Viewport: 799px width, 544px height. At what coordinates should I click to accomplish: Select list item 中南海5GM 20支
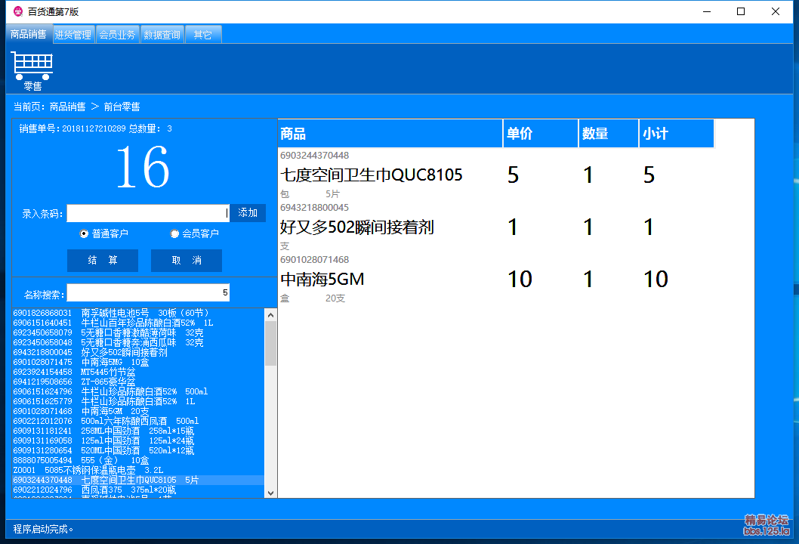pyautogui.click(x=137, y=411)
